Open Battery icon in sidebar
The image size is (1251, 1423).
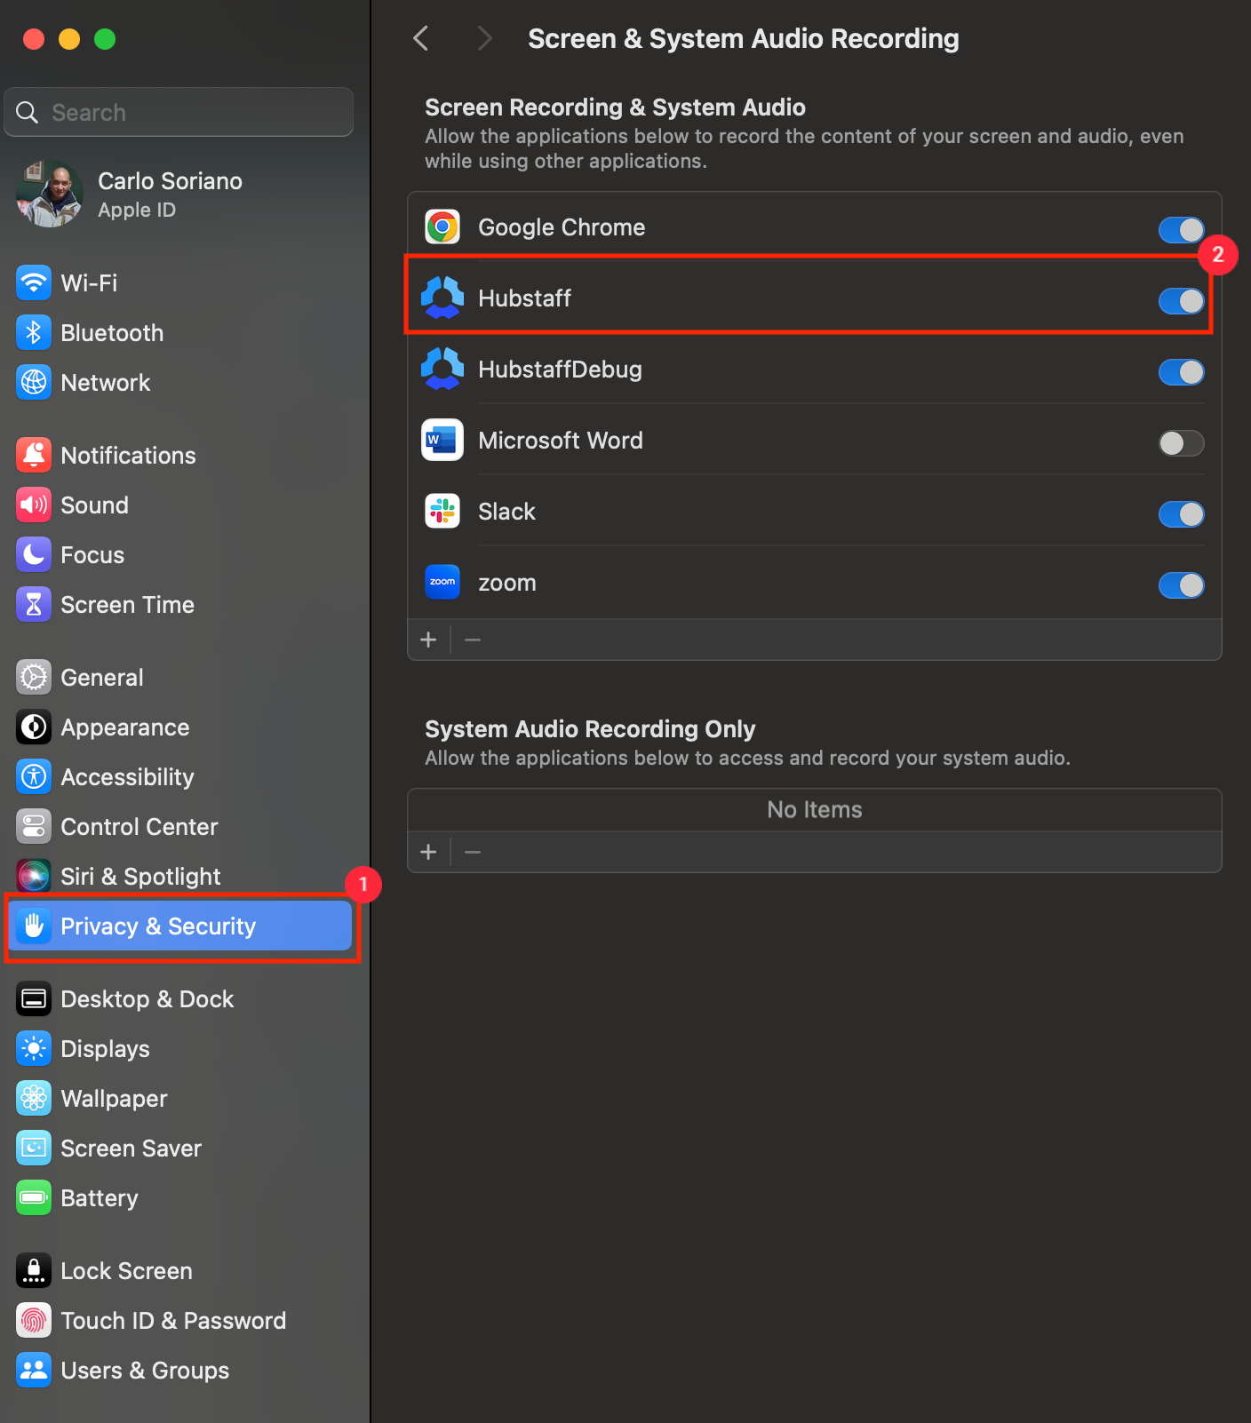coord(34,1198)
